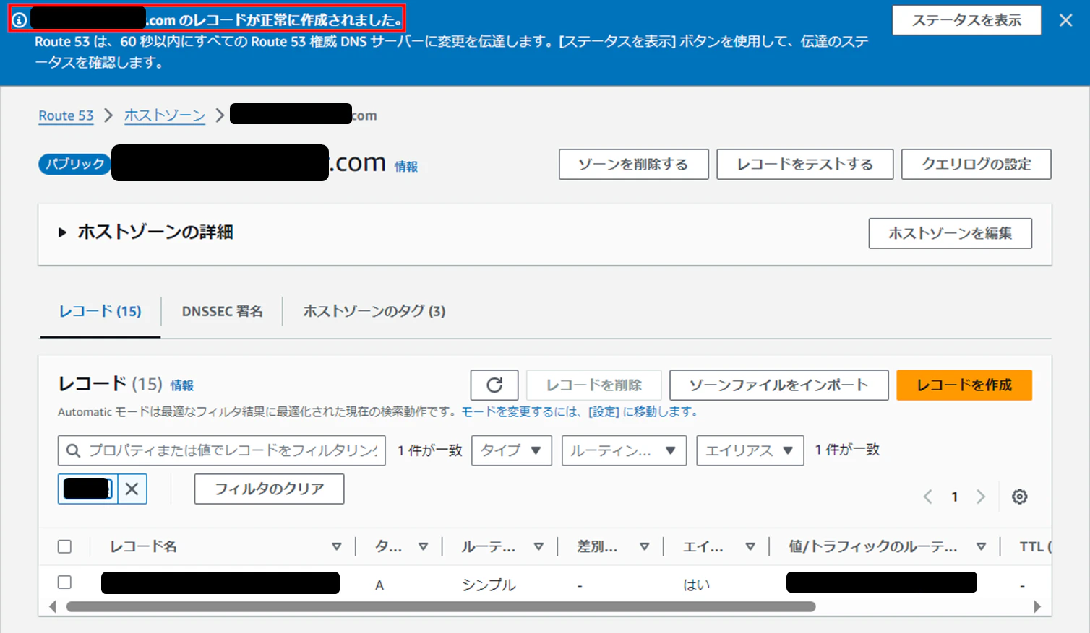Switch to the レコード (15) tab
This screenshot has height=633, width=1090.
point(100,311)
